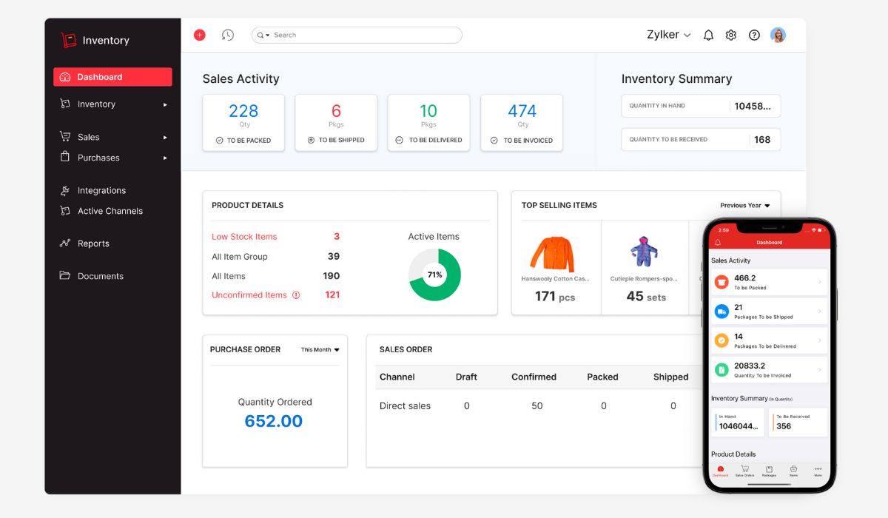Screen dimensions: 888x518
Task: Open the quick-create plus icon
Action: point(198,35)
